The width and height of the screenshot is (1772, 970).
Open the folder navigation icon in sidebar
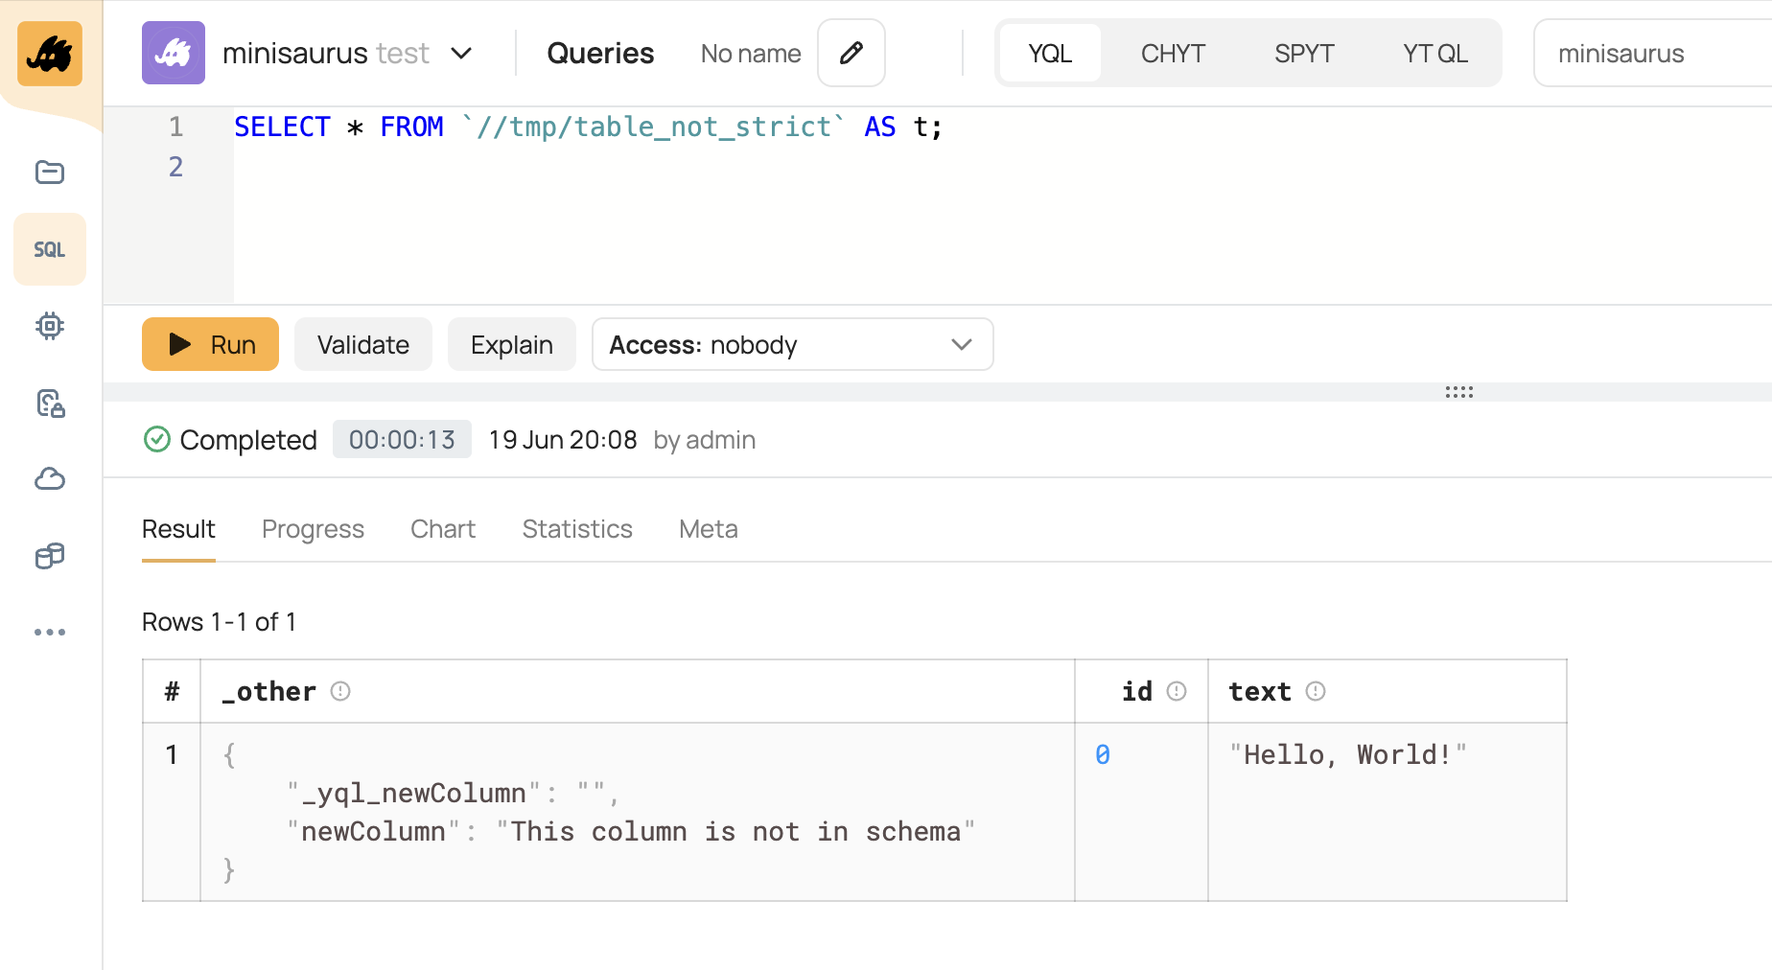pyautogui.click(x=50, y=173)
